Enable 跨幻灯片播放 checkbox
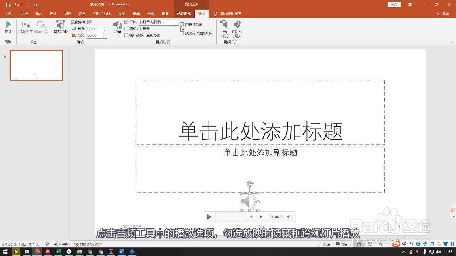 pyautogui.click(x=126, y=28)
